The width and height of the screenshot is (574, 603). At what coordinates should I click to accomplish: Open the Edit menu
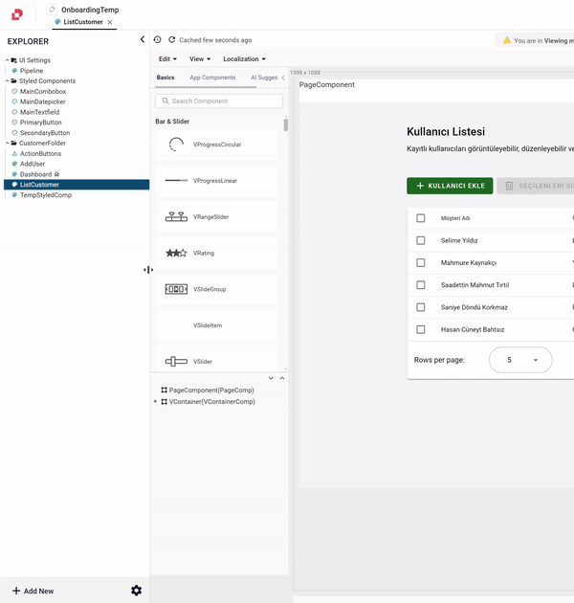click(x=168, y=59)
